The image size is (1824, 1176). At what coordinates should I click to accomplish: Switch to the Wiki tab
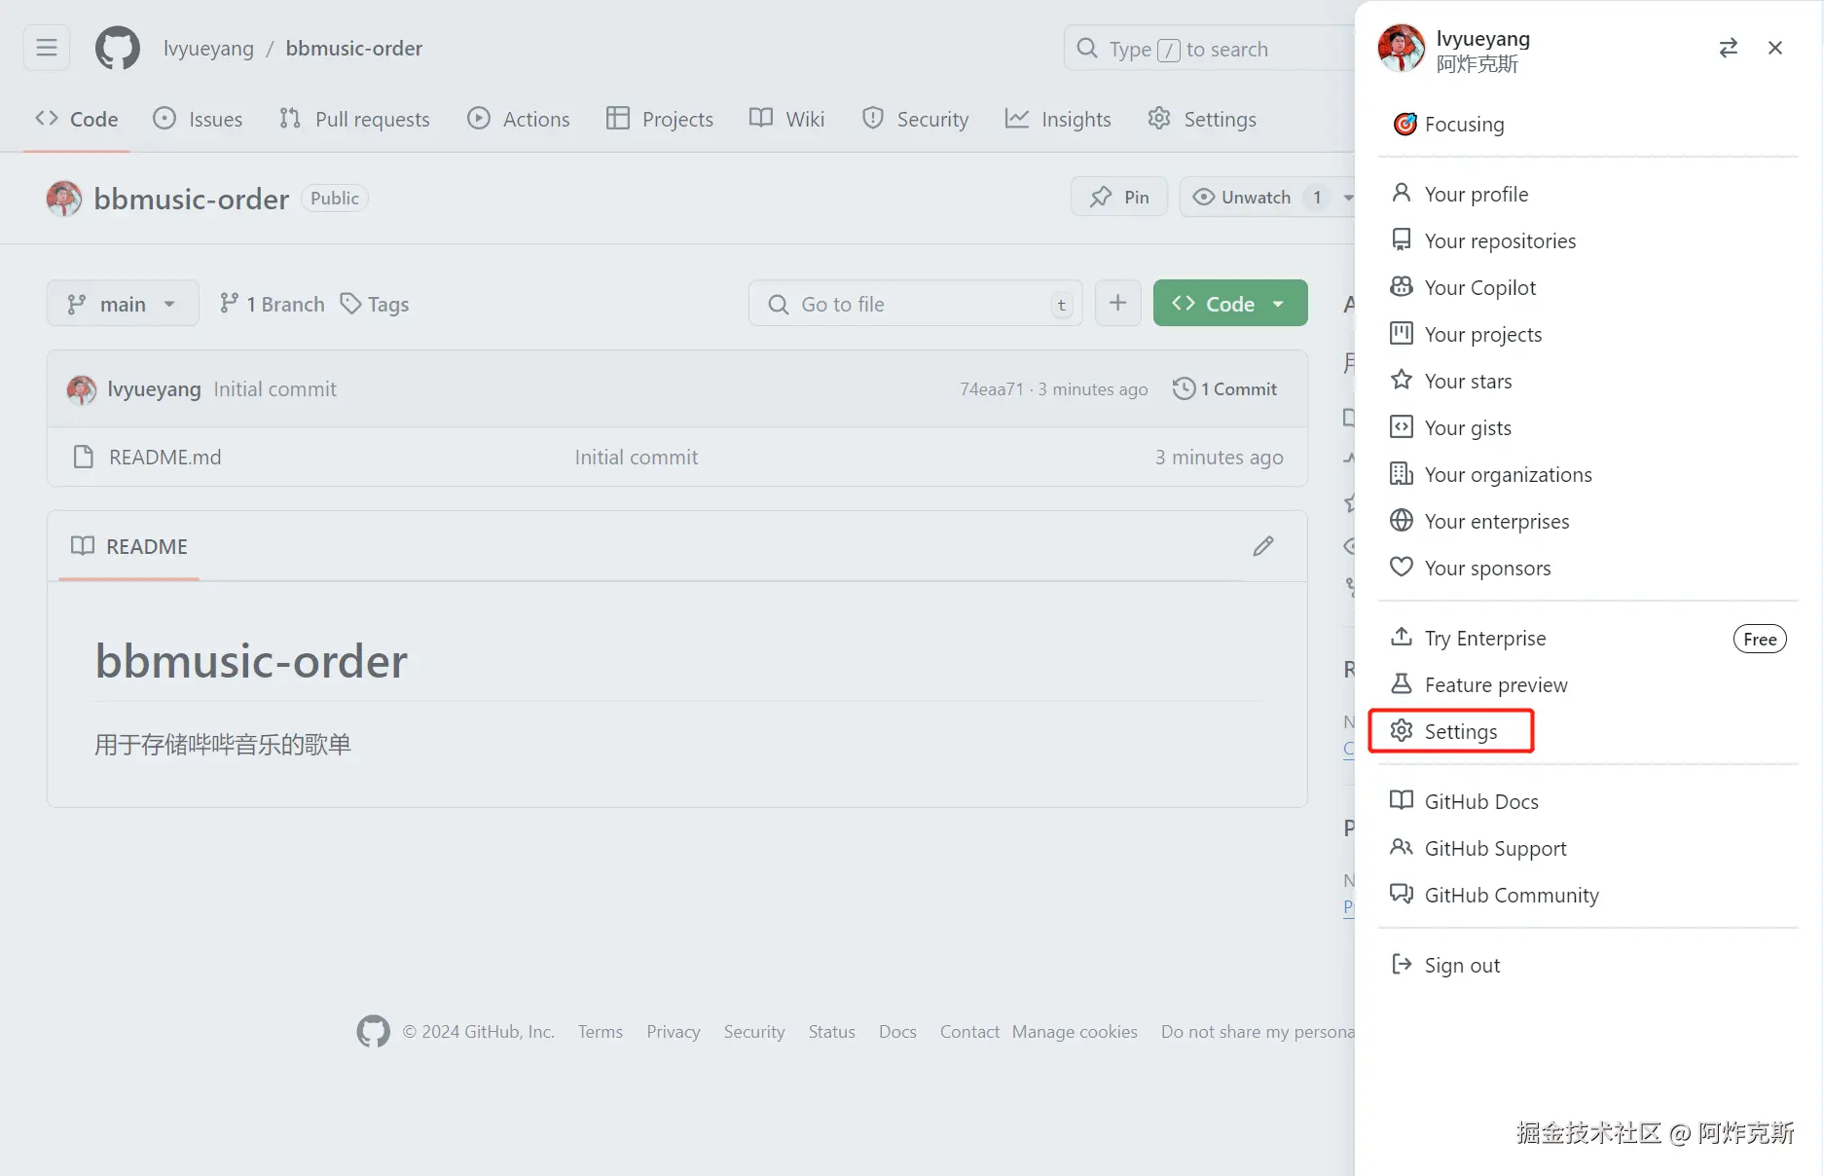pyautogui.click(x=787, y=119)
